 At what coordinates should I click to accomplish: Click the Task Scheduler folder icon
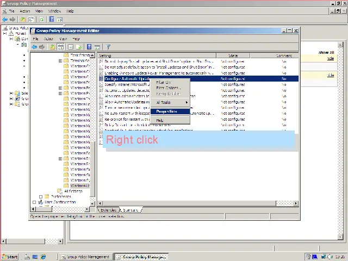coord(66,55)
